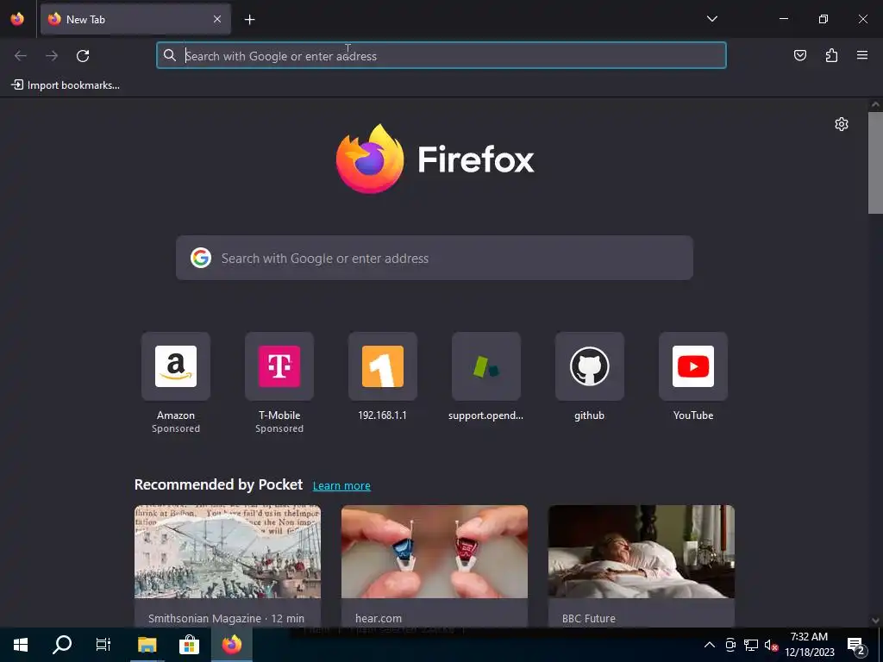Screen dimensions: 883x662
Task: Open File Explorer from the taskbar
Action: 147,645
